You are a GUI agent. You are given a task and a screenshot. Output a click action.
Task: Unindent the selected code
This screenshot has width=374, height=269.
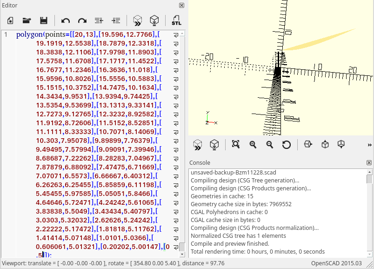[99, 20]
